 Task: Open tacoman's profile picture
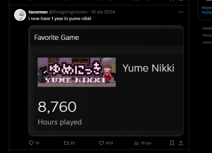(20, 15)
